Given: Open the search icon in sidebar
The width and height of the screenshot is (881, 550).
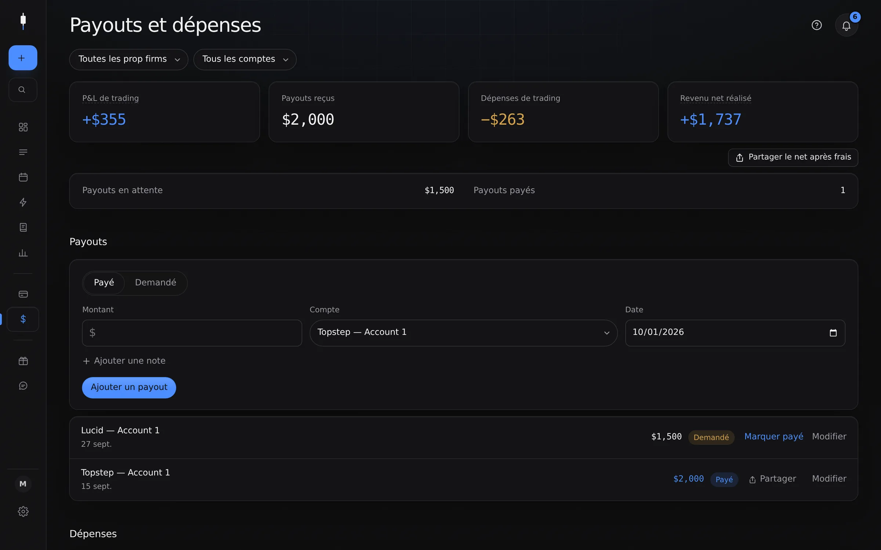Looking at the screenshot, I should click(x=23, y=90).
